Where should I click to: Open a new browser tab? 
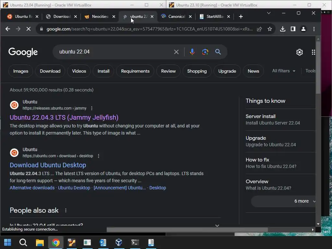point(241,17)
